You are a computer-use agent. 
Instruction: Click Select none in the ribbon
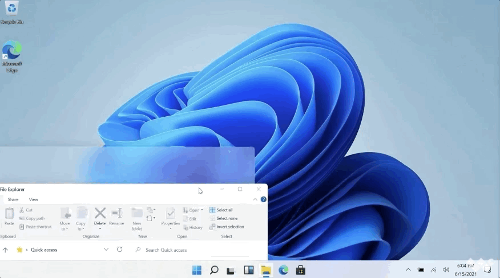click(x=224, y=218)
